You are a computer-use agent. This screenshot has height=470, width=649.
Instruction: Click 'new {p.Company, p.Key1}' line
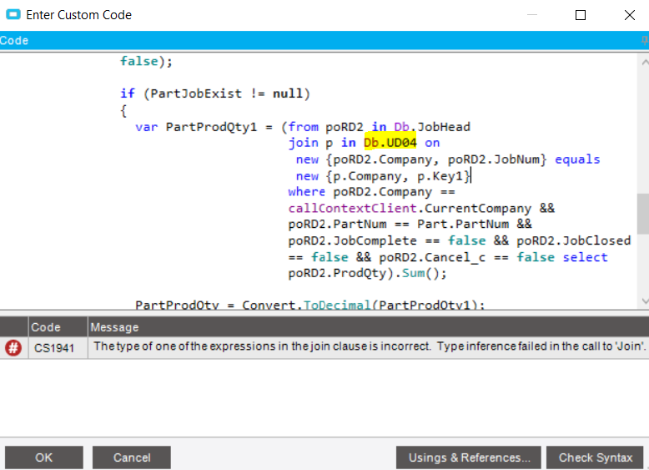click(383, 176)
